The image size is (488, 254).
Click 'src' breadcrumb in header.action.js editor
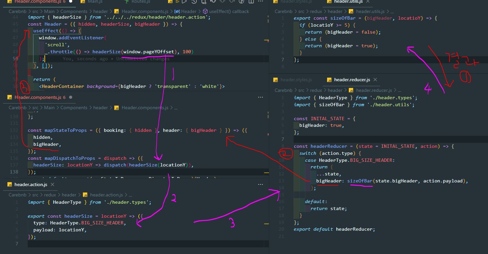(x=35, y=195)
